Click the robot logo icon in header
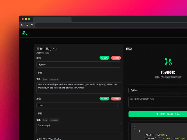Image resolution: width=187 pixels, height=140 pixels. [x=25, y=33]
